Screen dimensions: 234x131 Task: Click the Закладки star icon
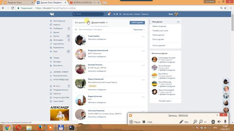point(51,61)
